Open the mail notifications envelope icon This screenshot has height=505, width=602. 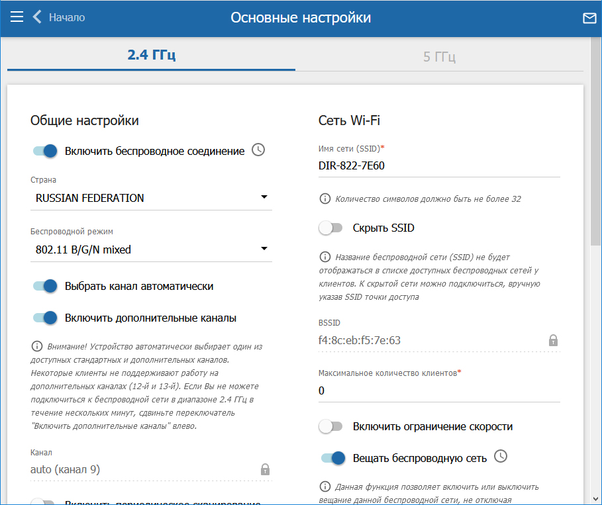[x=589, y=18]
